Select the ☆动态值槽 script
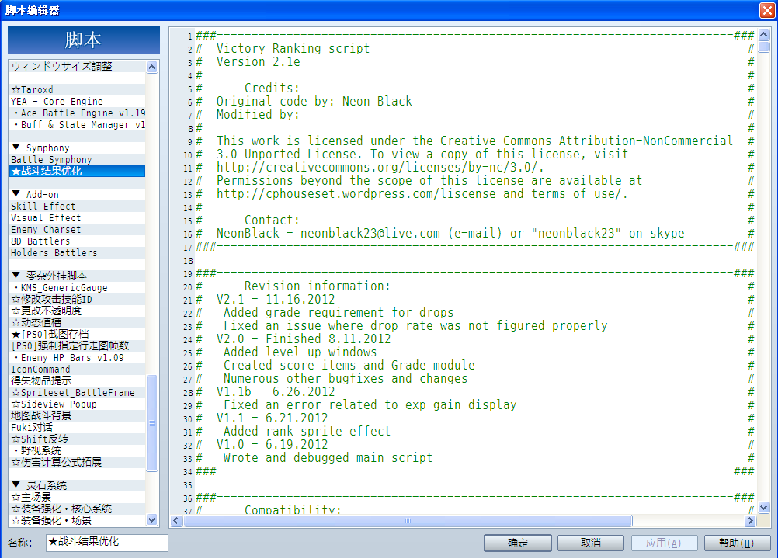Viewport: 778px width, 559px height. (78, 322)
